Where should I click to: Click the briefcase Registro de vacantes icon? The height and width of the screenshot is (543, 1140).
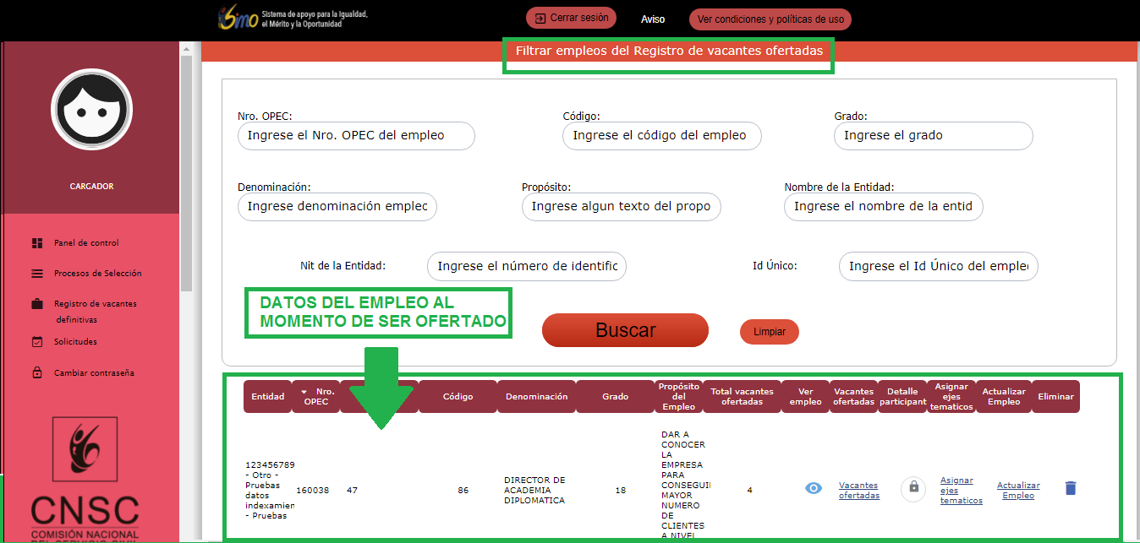(37, 304)
